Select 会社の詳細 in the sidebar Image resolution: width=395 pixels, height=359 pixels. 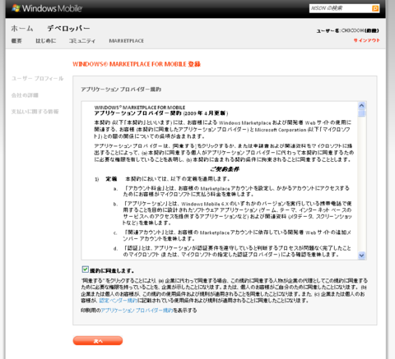point(25,95)
